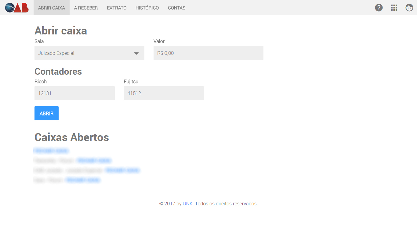Click blurred blue link in fourth Caixas row
417x234 pixels.
click(83, 180)
